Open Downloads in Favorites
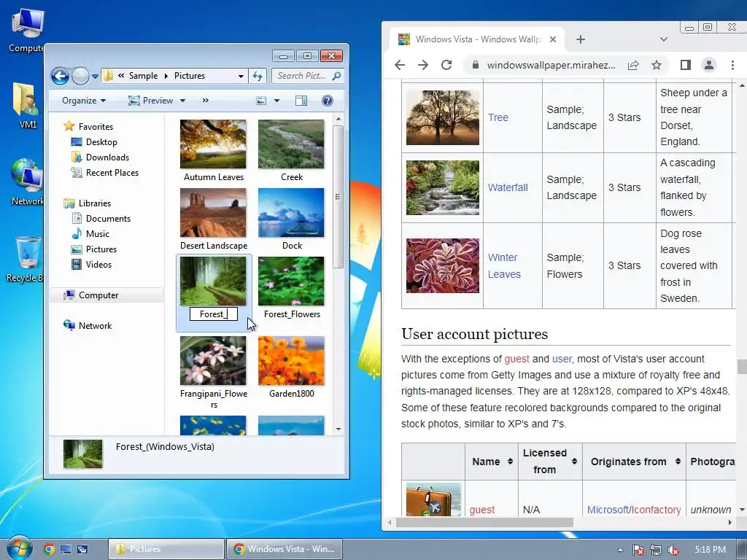Viewport: 747px width, 560px height. pyautogui.click(x=100, y=157)
